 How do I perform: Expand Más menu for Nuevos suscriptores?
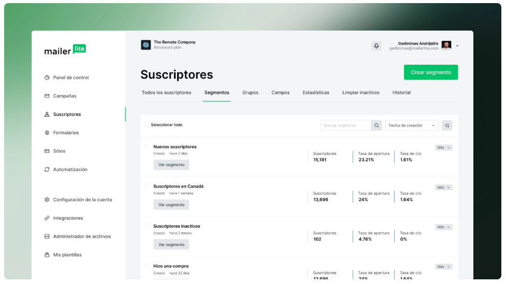[x=443, y=148]
